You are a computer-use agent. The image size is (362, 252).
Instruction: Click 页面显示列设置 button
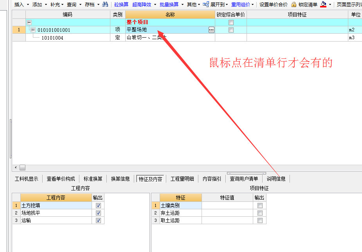(349, 4)
